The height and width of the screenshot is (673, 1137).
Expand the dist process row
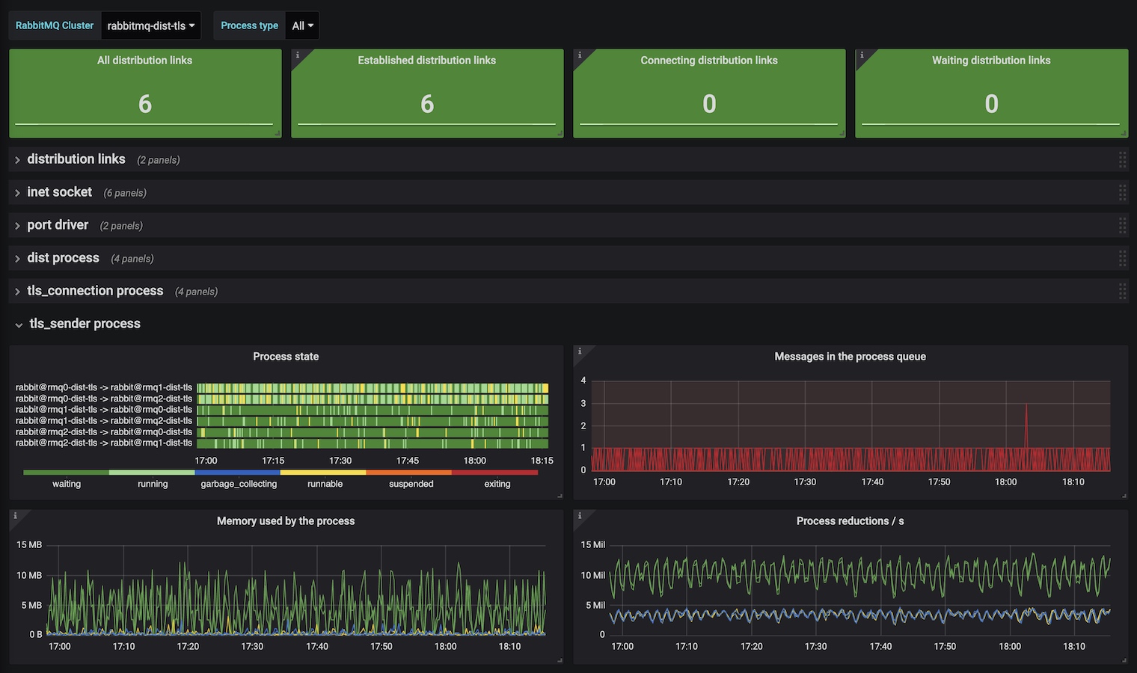63,258
